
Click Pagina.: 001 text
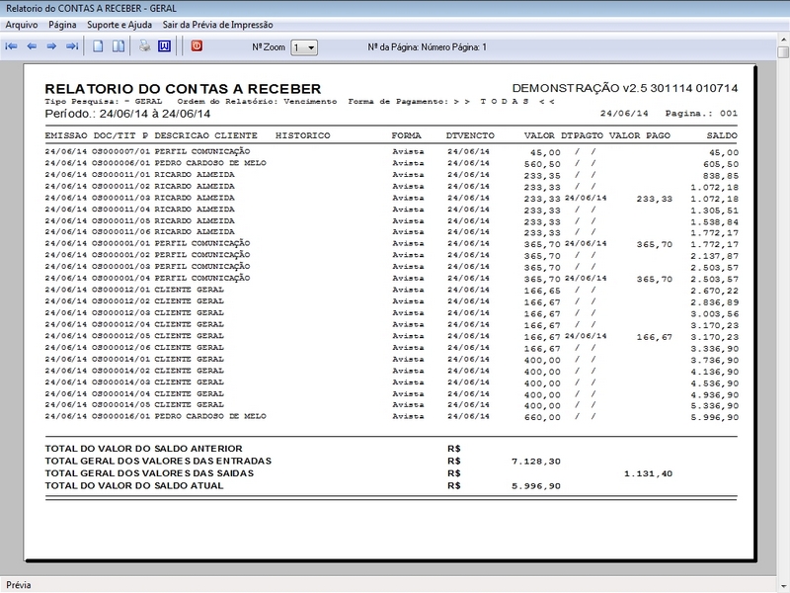tap(701, 114)
